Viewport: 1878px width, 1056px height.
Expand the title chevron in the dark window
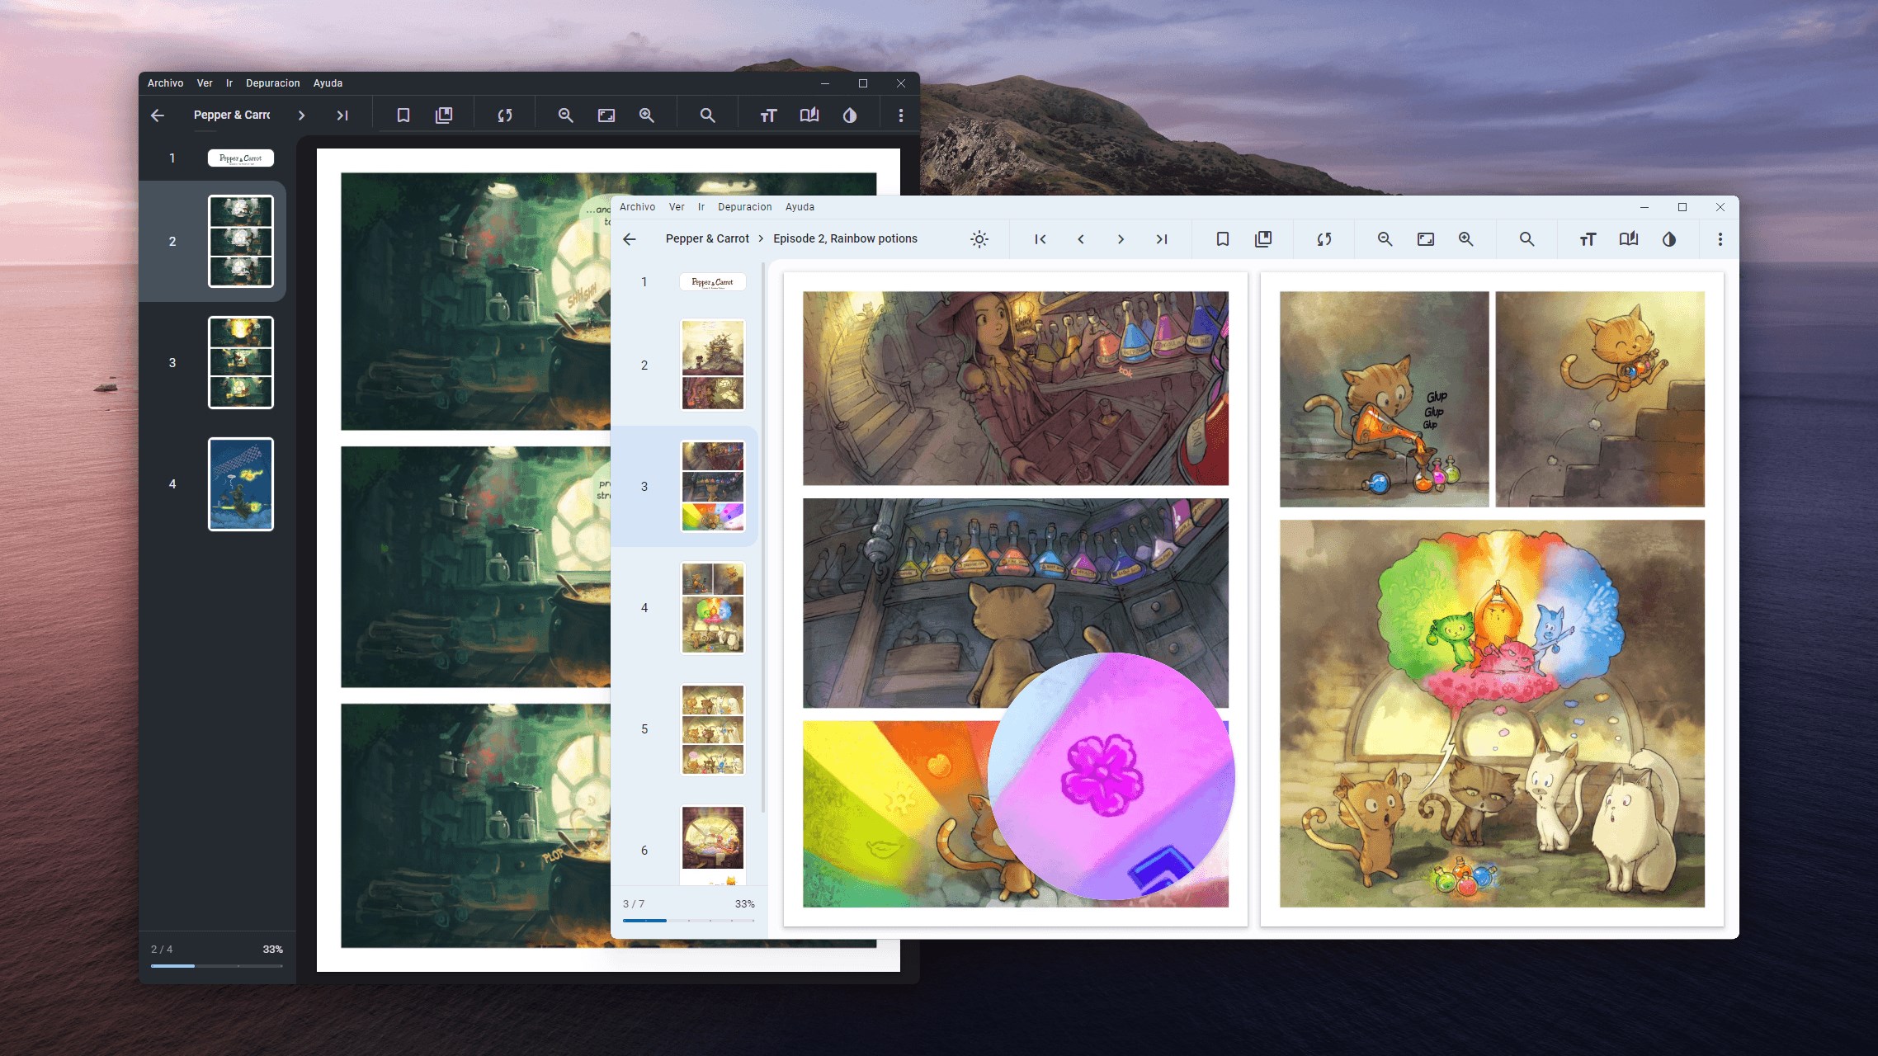(x=302, y=115)
